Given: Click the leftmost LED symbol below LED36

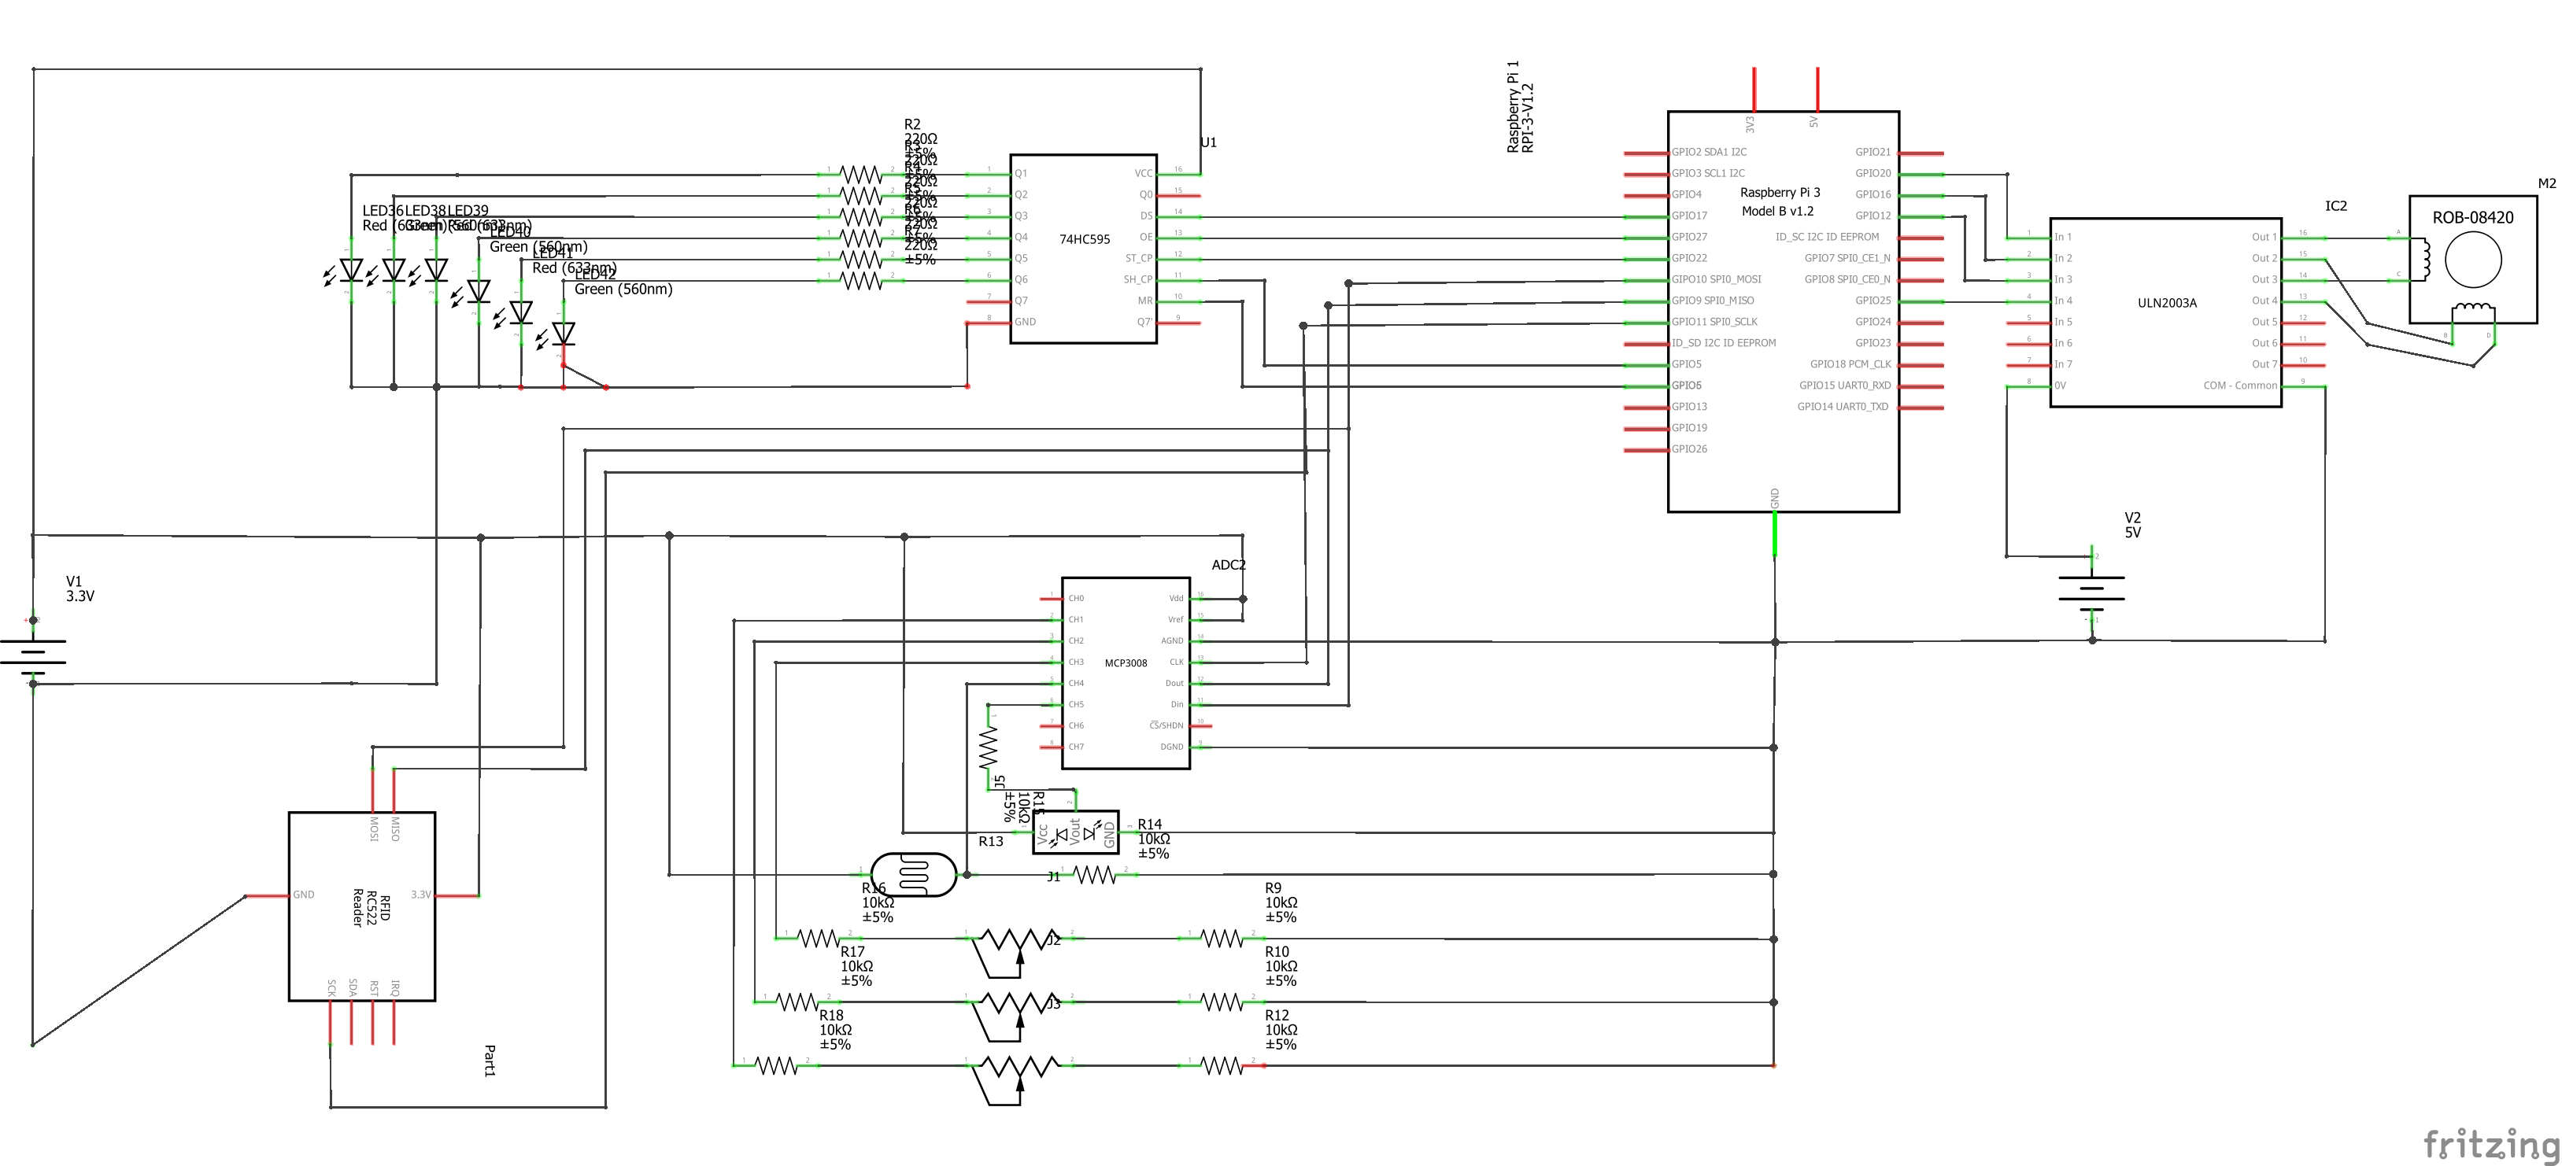Looking at the screenshot, I should point(350,269).
